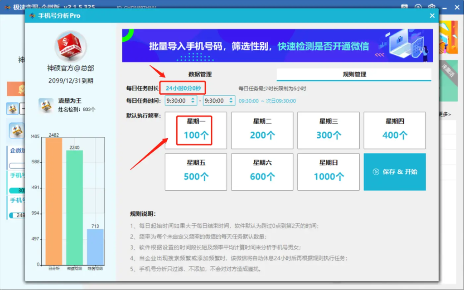Click the sidebar progress bar showing 30

coord(15,190)
